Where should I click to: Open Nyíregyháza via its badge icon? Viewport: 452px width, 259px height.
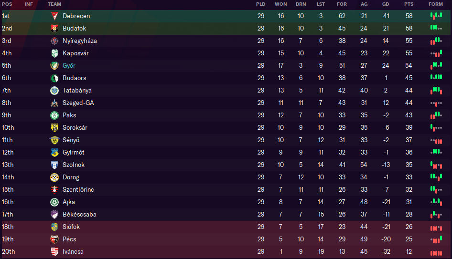[x=54, y=41]
